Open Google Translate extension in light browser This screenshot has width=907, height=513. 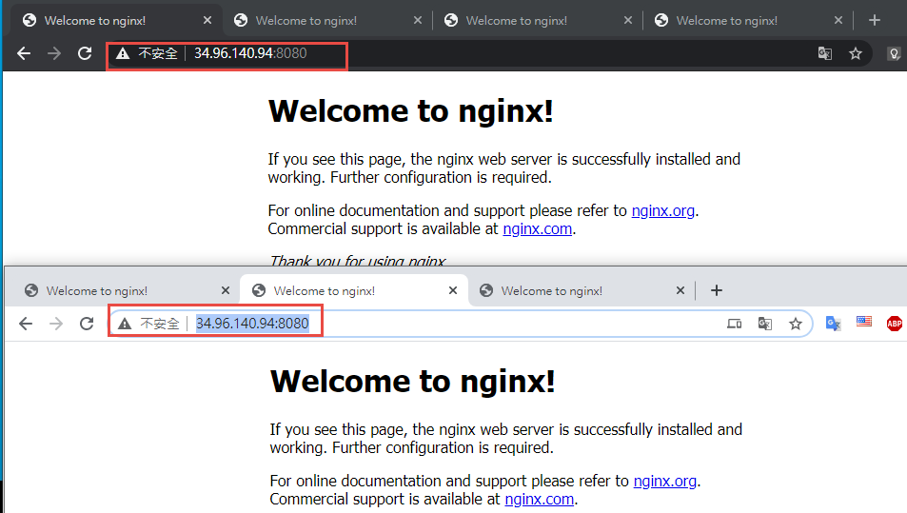point(833,324)
